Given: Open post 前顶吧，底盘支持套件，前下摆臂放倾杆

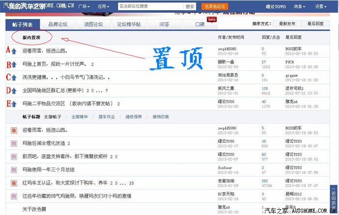Looking at the screenshot, I should point(65,156).
